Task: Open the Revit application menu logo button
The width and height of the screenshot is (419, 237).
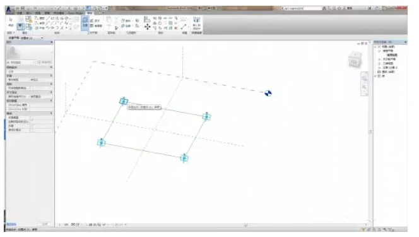Action: point(9,9)
